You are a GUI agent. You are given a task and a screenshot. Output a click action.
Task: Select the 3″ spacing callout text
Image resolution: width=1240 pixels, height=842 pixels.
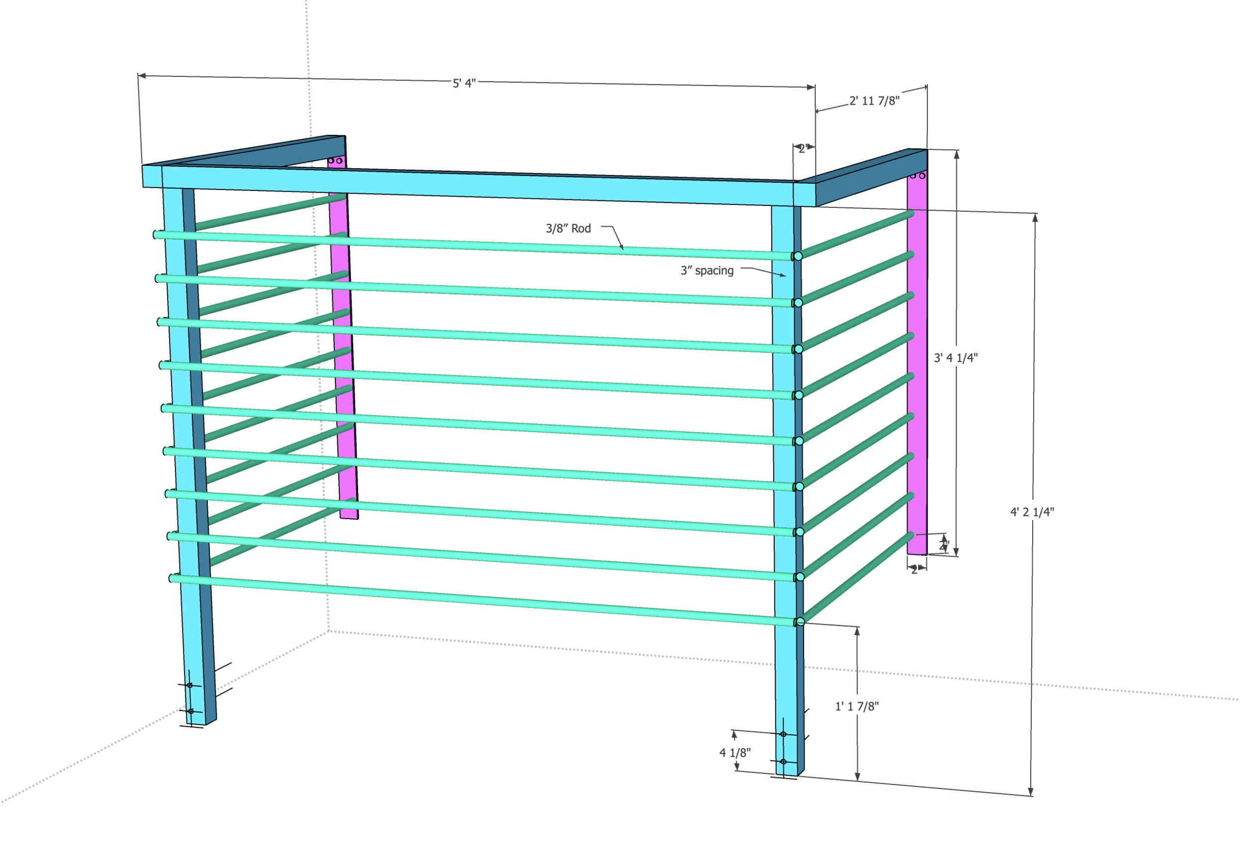[x=707, y=270]
